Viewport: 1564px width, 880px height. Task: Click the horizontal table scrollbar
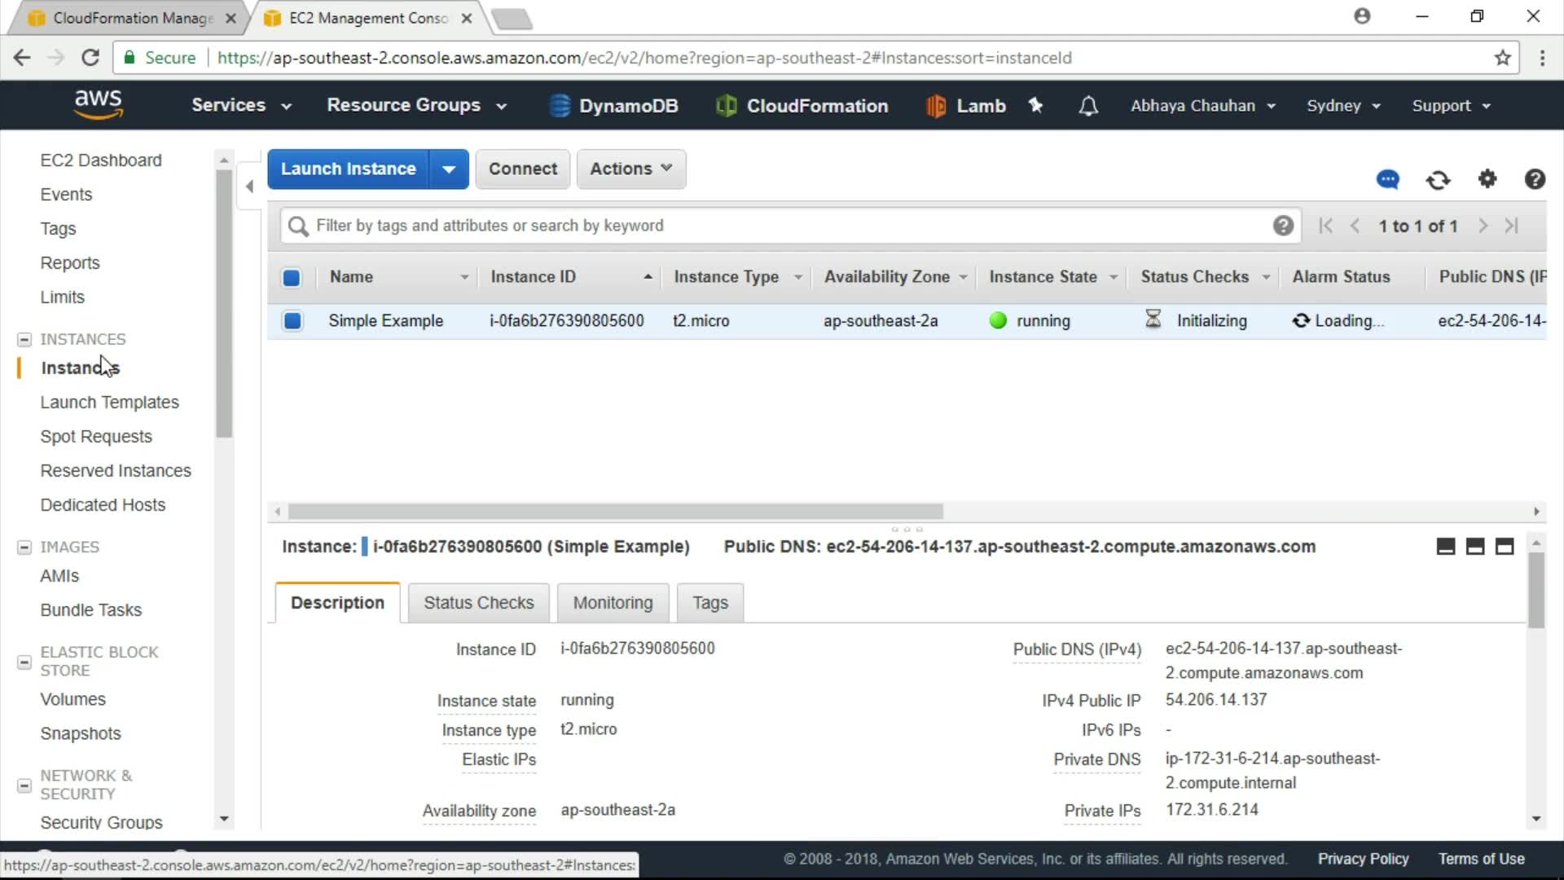pyautogui.click(x=615, y=512)
